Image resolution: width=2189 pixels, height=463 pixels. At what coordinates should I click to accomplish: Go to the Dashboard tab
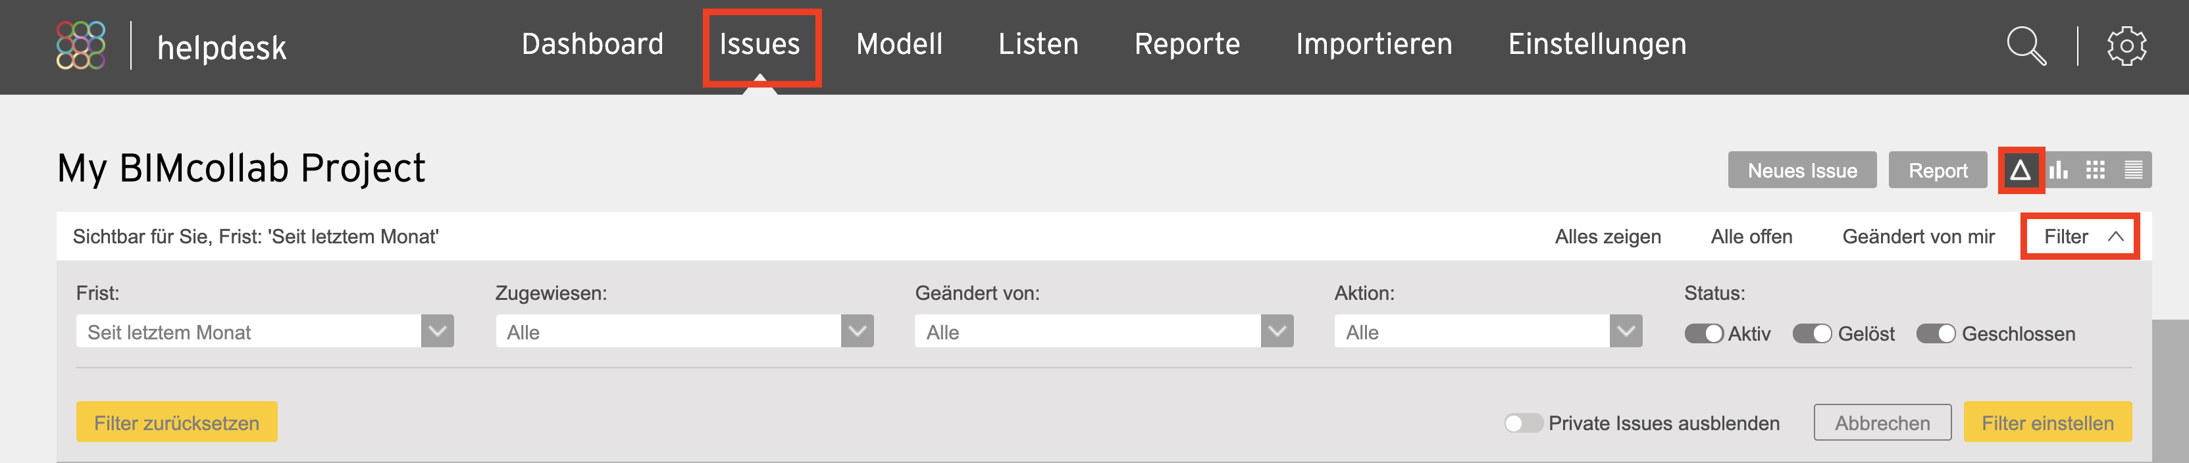click(592, 44)
